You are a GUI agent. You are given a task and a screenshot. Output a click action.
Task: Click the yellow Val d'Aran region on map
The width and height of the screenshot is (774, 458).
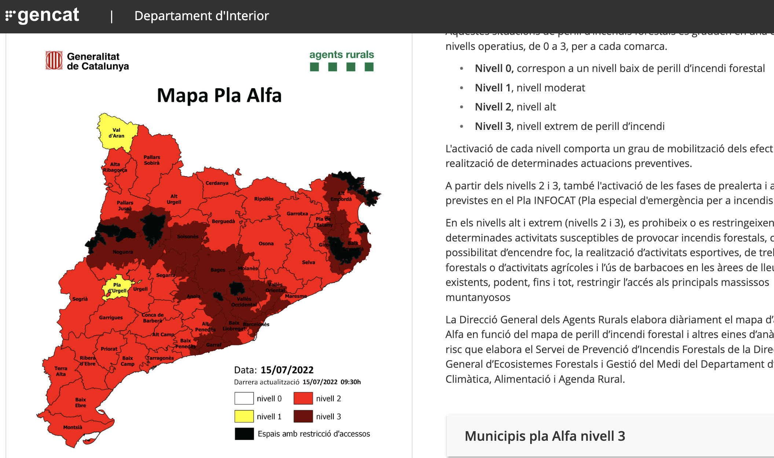pos(116,133)
